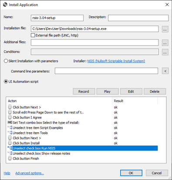Click mouse icon next to 'Click button I Agree'
The width and height of the screenshot is (172, 180).
tap(10, 117)
